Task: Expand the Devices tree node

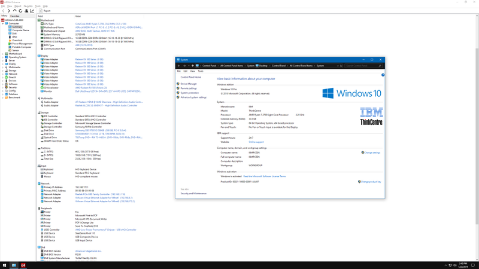Action: tap(3, 81)
